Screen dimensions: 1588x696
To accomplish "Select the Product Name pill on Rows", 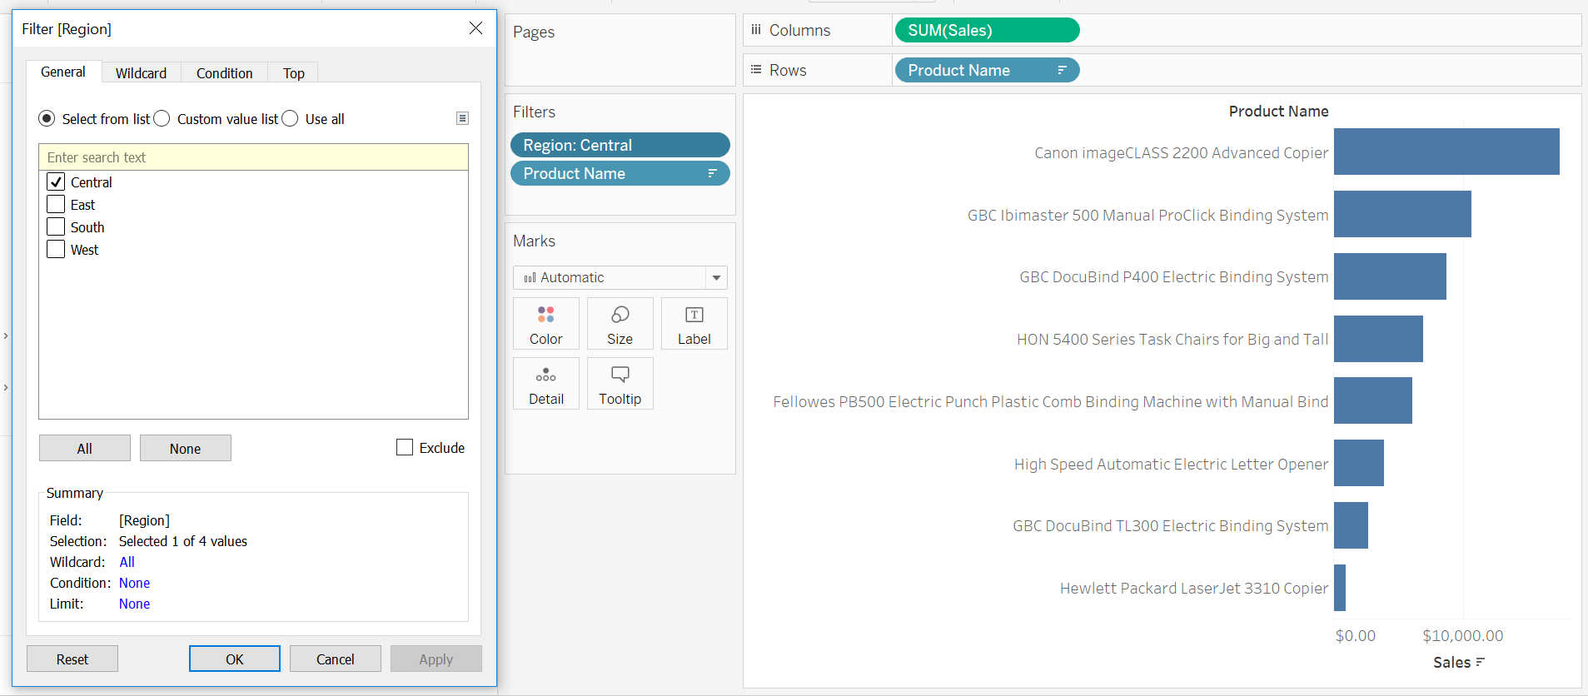I will tap(987, 70).
